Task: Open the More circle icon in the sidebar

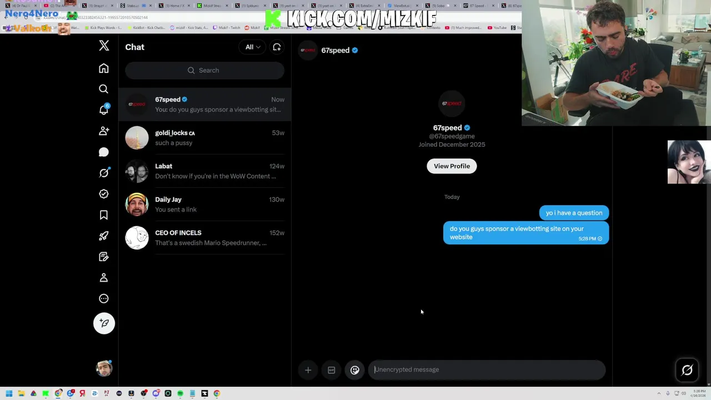Action: point(104,299)
